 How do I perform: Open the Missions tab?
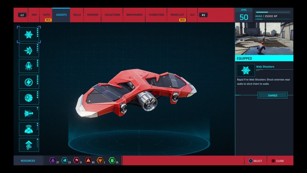click(x=93, y=15)
